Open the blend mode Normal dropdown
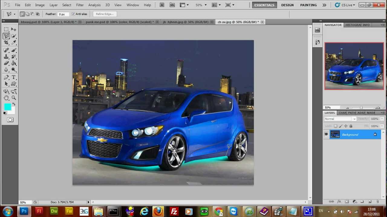Screen dimensions: 387x217 [340, 119]
